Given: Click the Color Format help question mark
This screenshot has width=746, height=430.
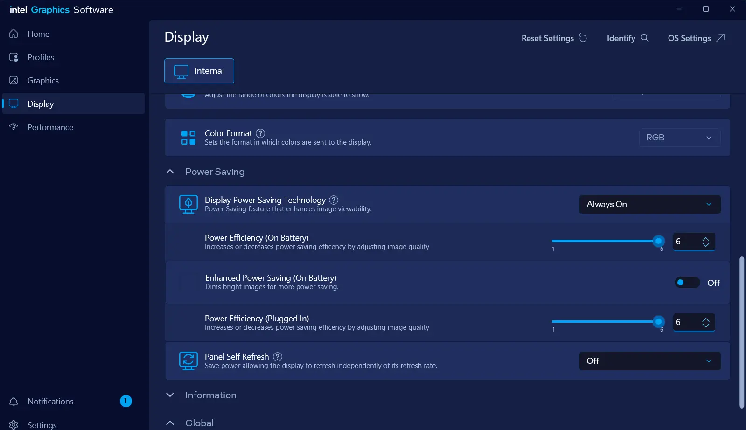Looking at the screenshot, I should coord(260,133).
